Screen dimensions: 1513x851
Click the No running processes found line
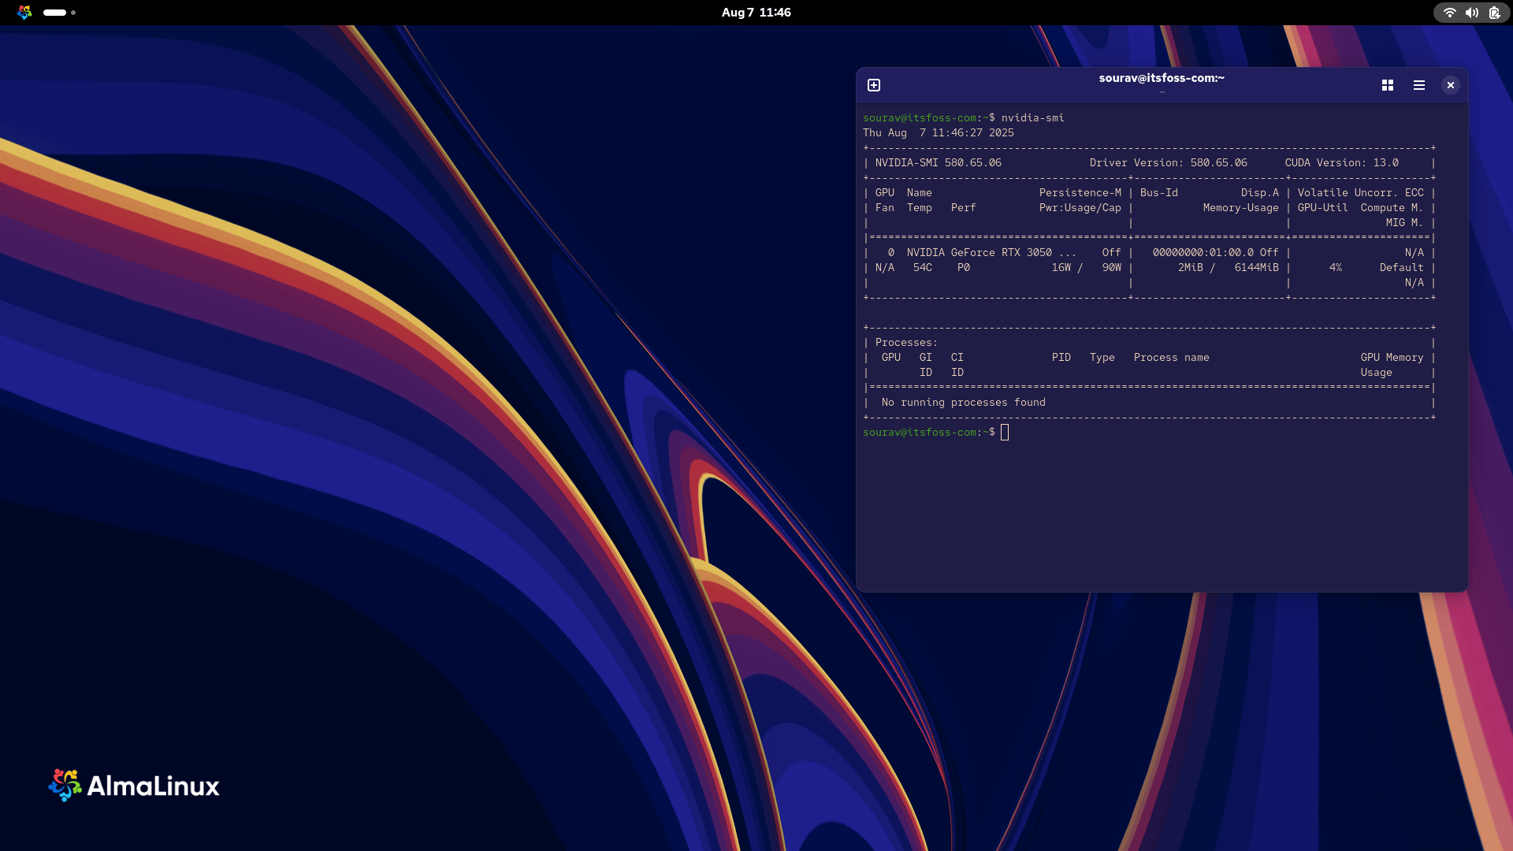pos(962,402)
